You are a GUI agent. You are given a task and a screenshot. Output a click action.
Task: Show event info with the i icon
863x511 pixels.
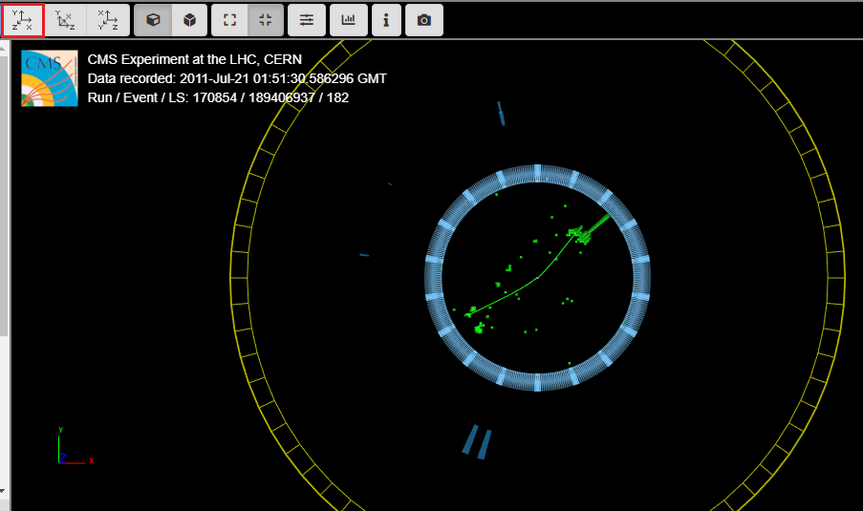[386, 21]
